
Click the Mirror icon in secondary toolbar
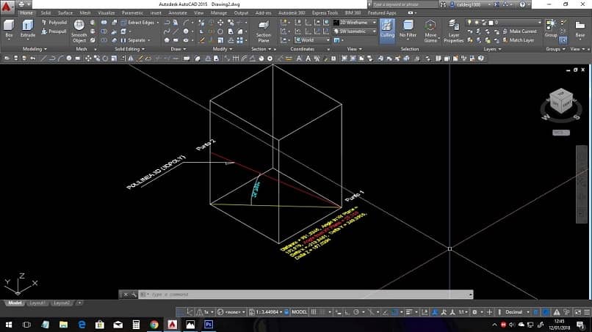131,59
